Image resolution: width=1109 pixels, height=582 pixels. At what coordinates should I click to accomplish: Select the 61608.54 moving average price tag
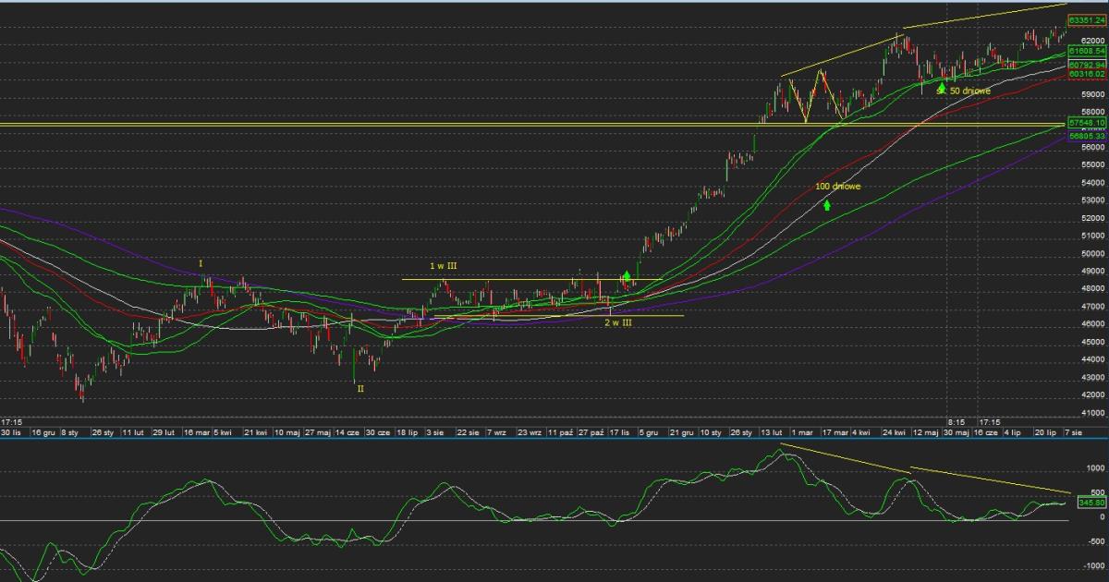coord(1087,52)
